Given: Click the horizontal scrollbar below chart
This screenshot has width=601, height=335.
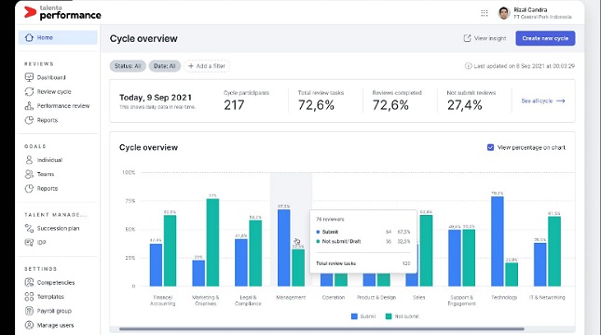Looking at the screenshot, I should pos(321,328).
